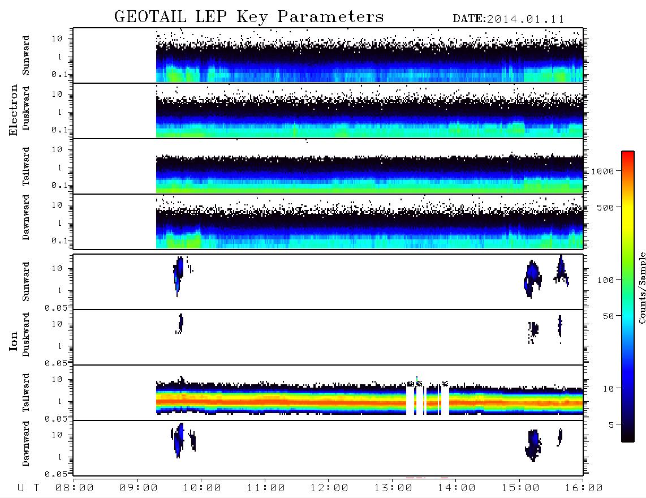This screenshot has width=646, height=498.
Task: Click the "U T" time axis label
Action: (x=28, y=488)
